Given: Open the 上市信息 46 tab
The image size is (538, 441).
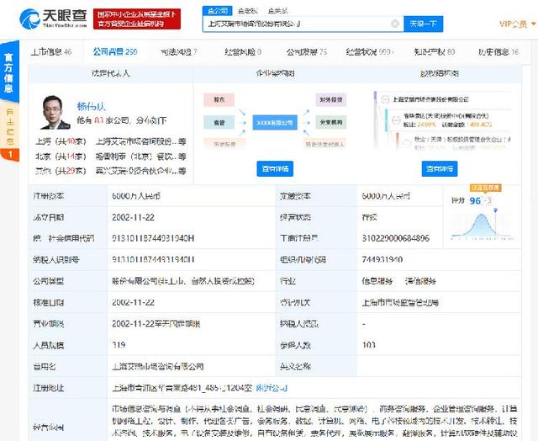Looking at the screenshot, I should [51, 52].
